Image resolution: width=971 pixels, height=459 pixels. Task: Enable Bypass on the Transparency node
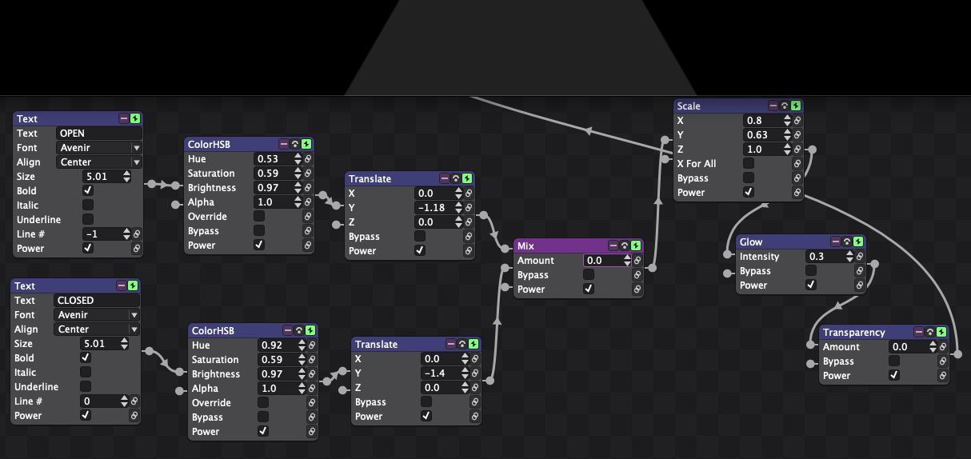(894, 361)
